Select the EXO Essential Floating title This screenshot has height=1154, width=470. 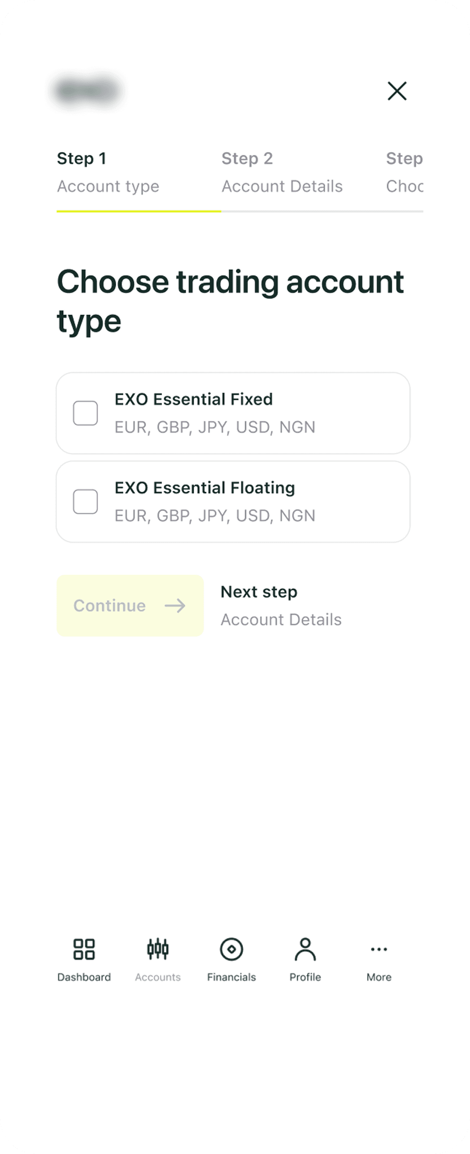pos(205,488)
